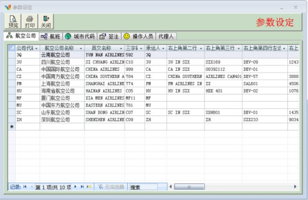The height and width of the screenshot is (200, 308).
Task: Expand 右上角第四行左边 column dropdown
Action: pos(284,48)
